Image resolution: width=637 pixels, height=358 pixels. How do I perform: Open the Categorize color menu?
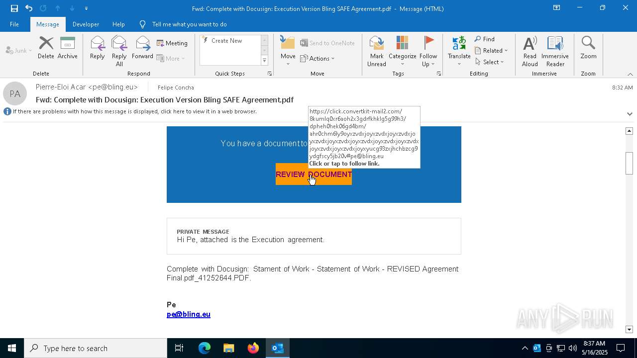coord(402,51)
